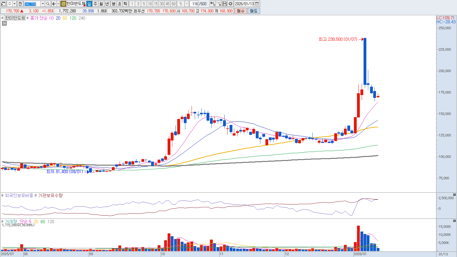Open the dropdown next to 주 selector
The height and width of the screenshot is (257, 457).
coord(14,4)
